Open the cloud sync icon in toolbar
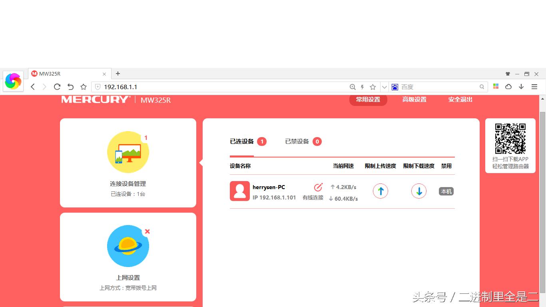Image resolution: width=546 pixels, height=307 pixels. 508,87
